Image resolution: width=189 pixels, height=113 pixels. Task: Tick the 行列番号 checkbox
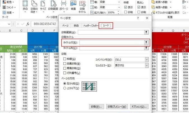click(x=65, y=73)
